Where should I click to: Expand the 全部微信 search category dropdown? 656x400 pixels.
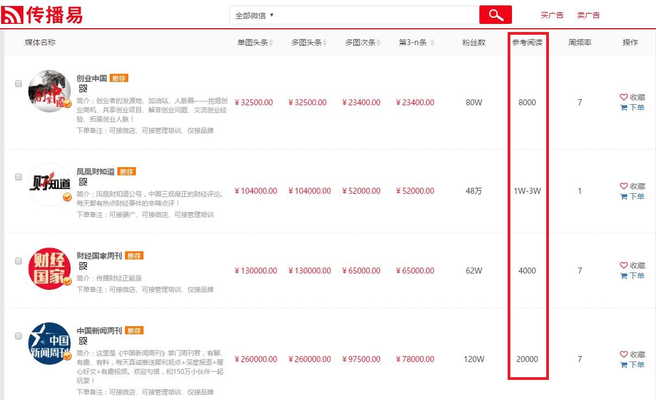(254, 15)
